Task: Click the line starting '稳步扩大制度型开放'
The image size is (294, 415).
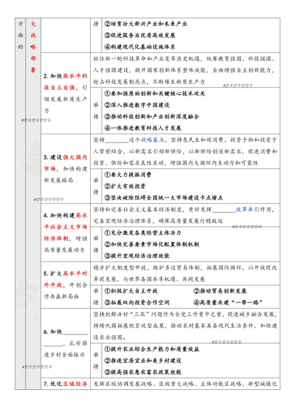Action: 185,268
